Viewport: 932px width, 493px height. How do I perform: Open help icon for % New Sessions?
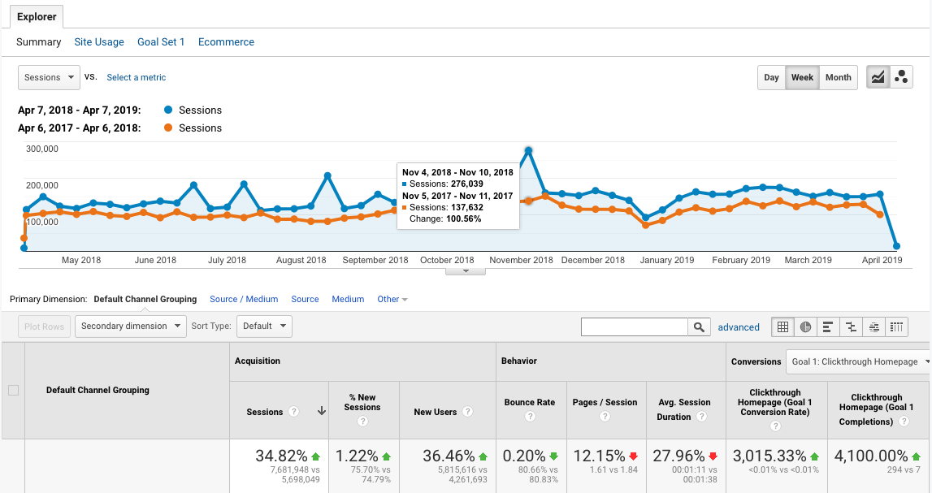[362, 422]
